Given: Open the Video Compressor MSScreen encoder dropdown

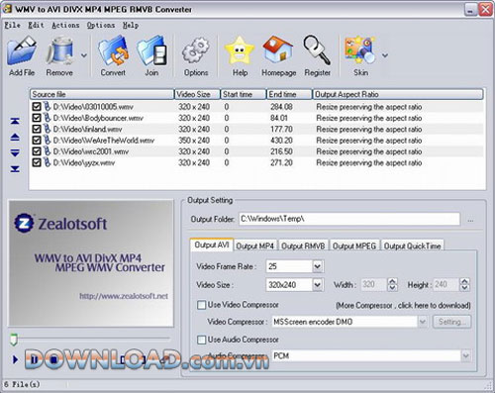Looking at the screenshot, I should coord(423,322).
